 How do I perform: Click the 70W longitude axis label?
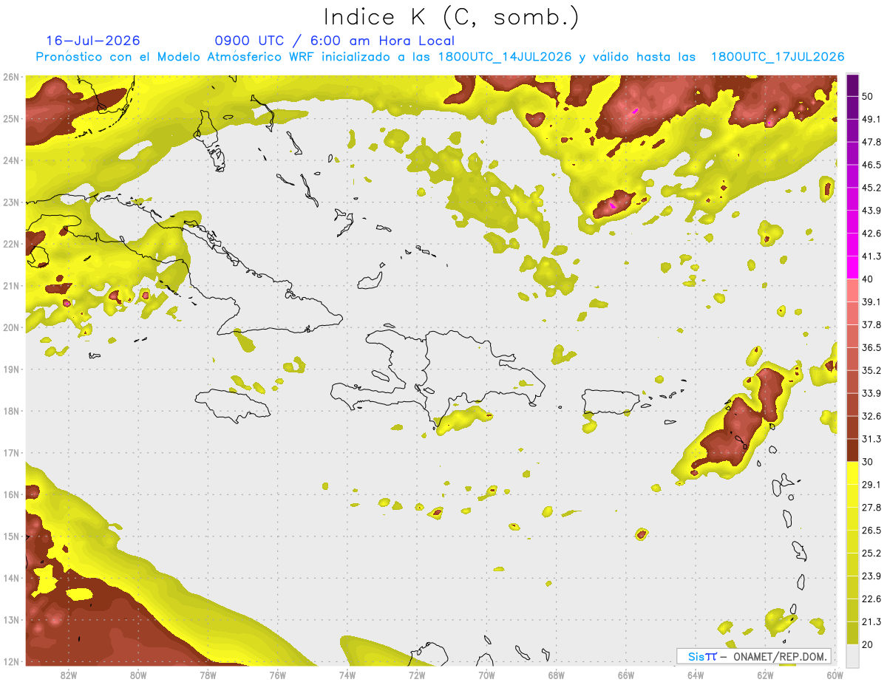[x=486, y=675]
